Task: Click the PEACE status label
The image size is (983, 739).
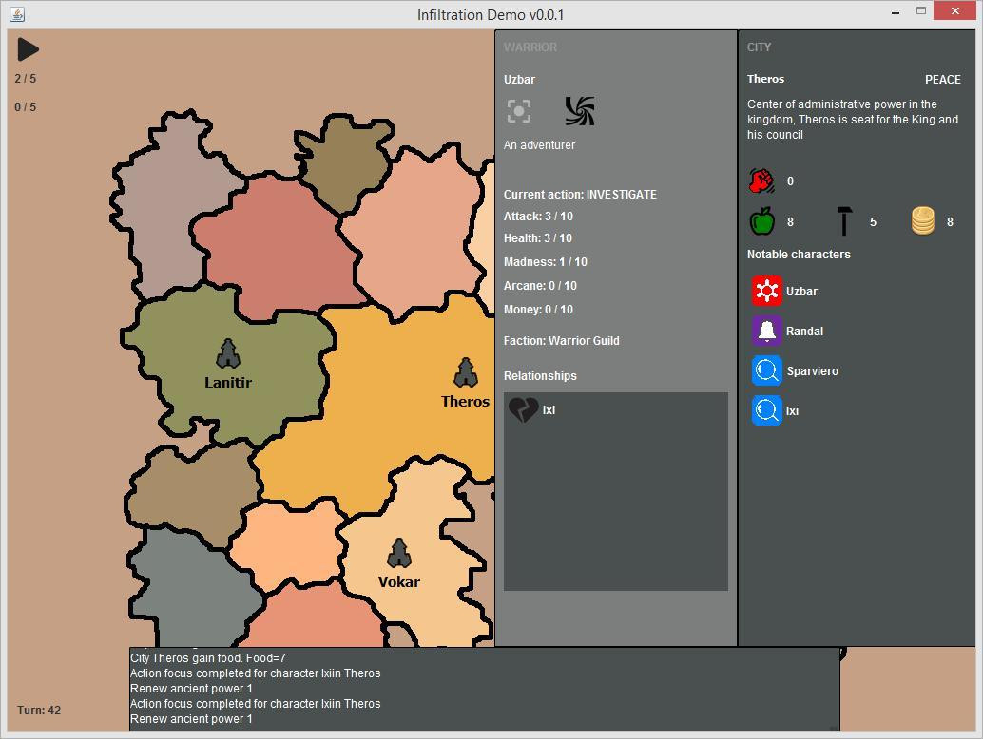Action: tap(943, 80)
